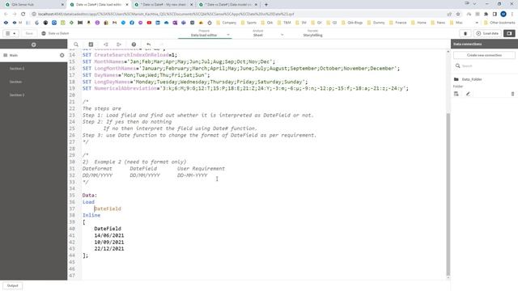The height and width of the screenshot is (291, 518).
Task: Expand the Analyze Sheet dropdown
Action: click(282, 35)
